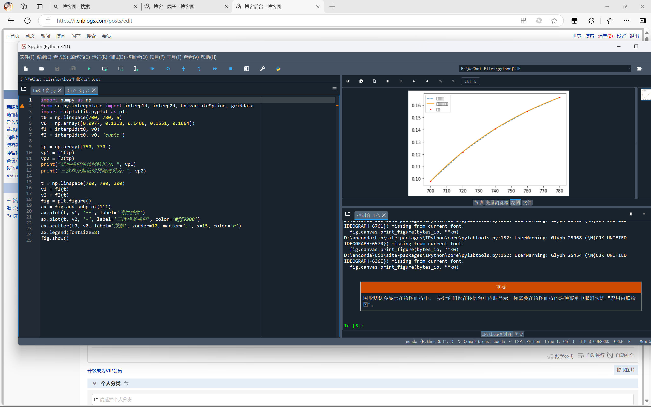This screenshot has height=407, width=651.
Task: Maximize current pane toolbar icon
Action: [x=246, y=69]
